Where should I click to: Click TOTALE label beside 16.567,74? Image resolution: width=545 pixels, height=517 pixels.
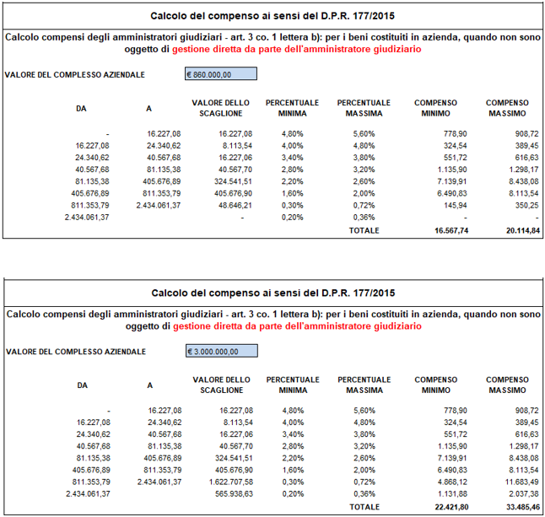pyautogui.click(x=364, y=230)
